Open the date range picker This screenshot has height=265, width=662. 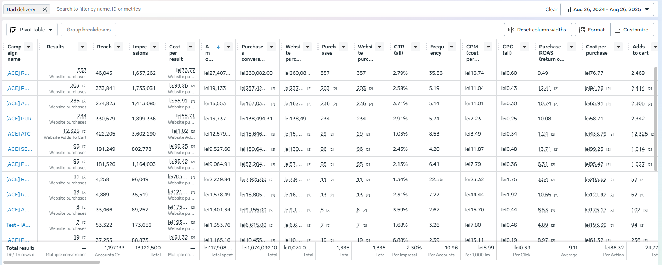[607, 9]
